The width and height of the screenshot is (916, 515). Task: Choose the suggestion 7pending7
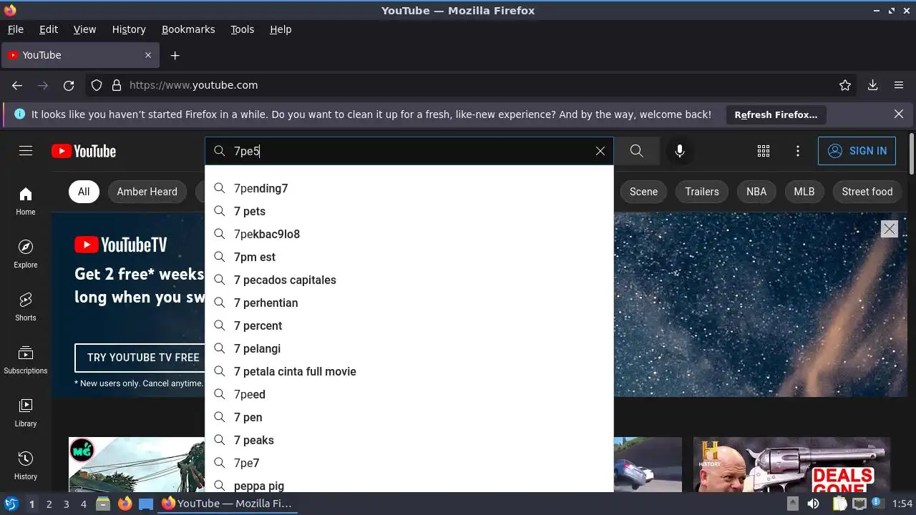[409, 188]
